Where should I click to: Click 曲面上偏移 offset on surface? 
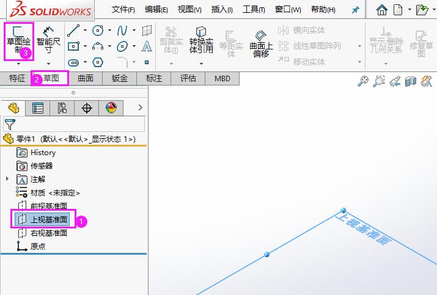(x=261, y=44)
